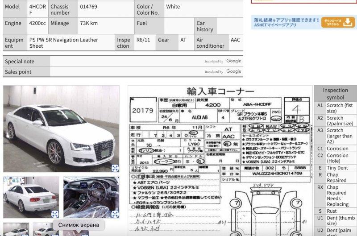The height and width of the screenshot is (236, 357).
Task: Open the rear view Audi thumbnail
Action: click(31, 197)
